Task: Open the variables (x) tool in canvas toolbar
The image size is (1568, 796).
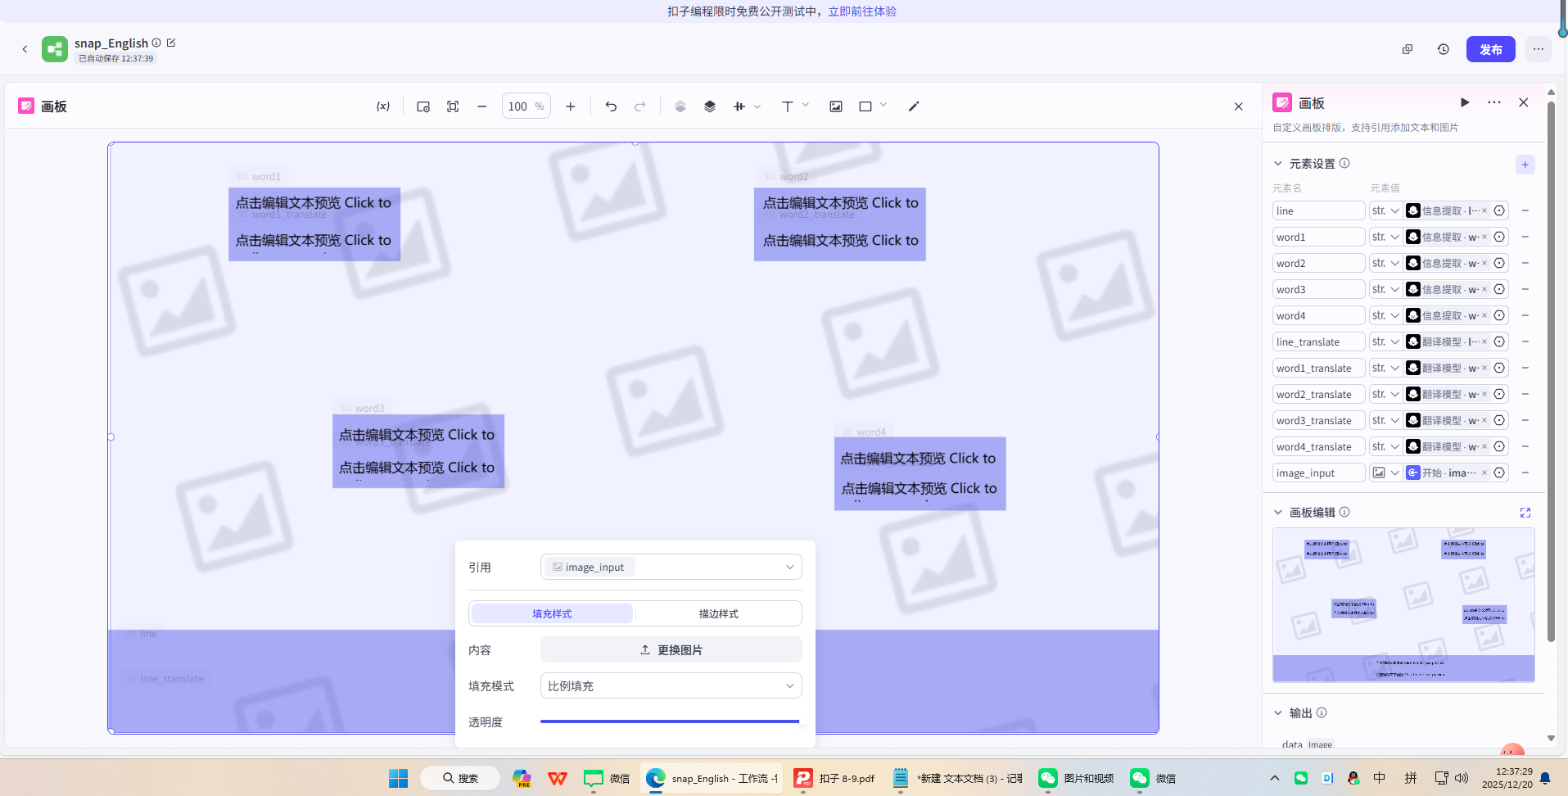Action: [x=383, y=106]
